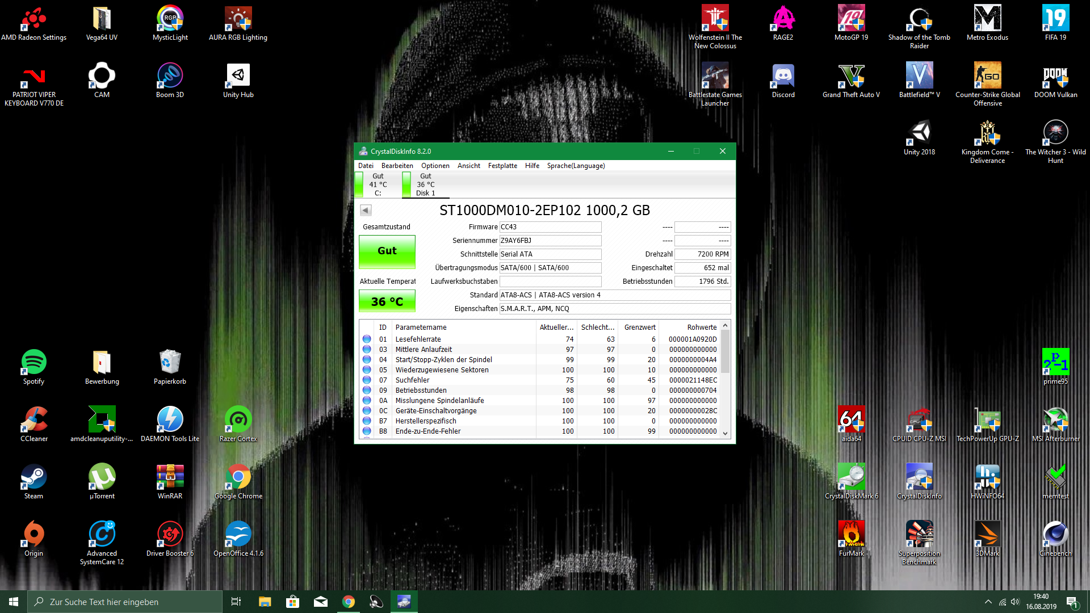The width and height of the screenshot is (1090, 613).
Task: Click the Aktueller column header
Action: [556, 328]
